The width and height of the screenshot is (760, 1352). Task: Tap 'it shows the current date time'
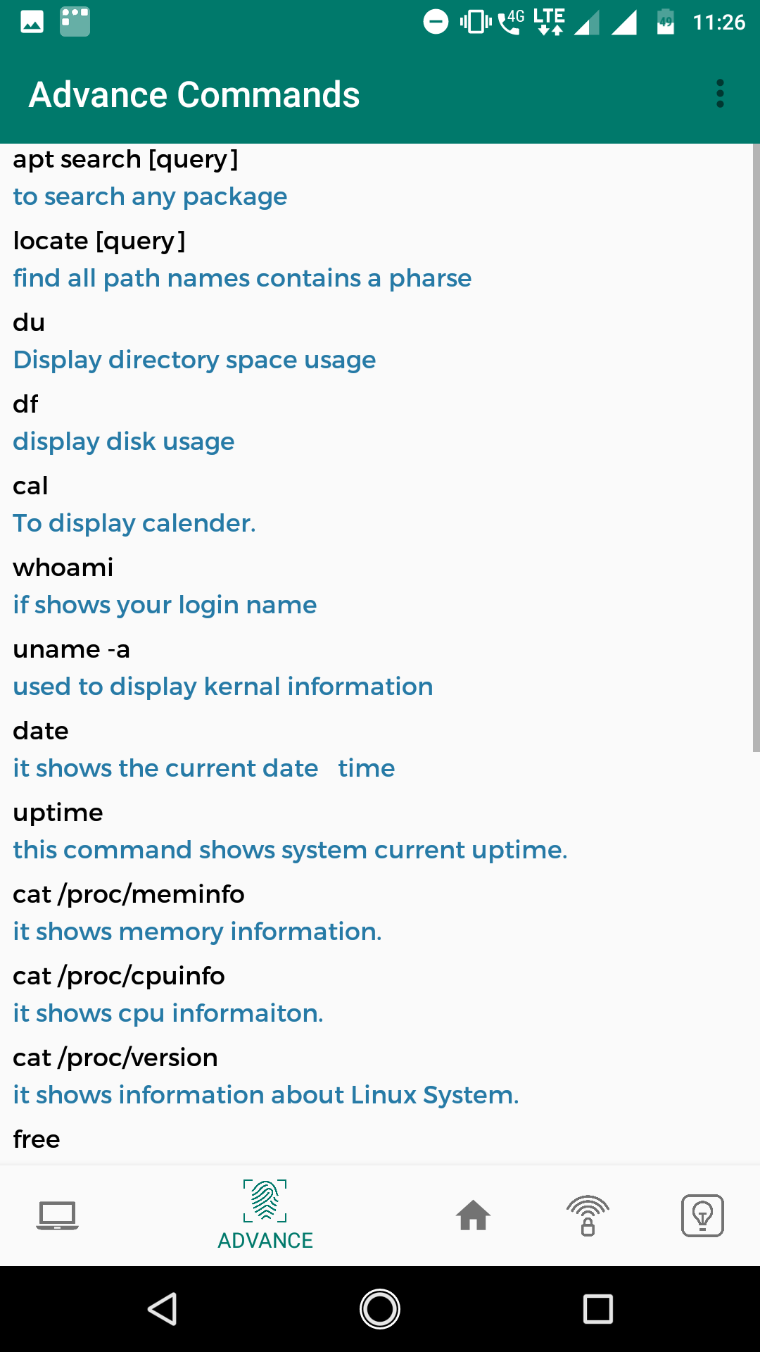(204, 768)
